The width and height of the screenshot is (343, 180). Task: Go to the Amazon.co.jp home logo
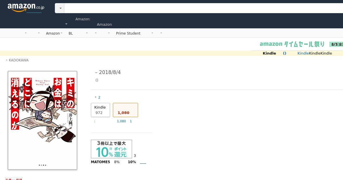tap(26, 8)
